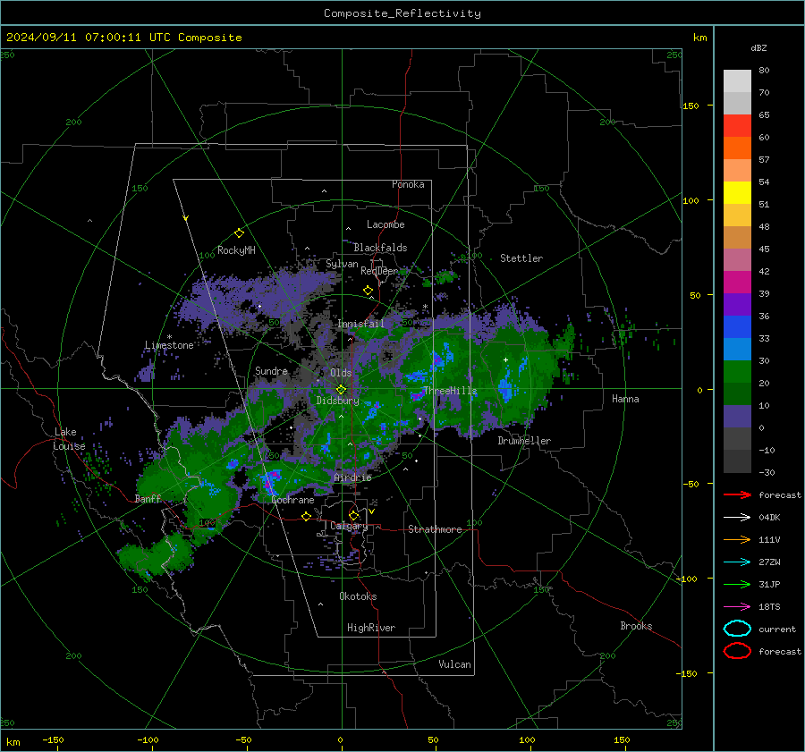Click the red forecast arrow in legend

click(x=737, y=494)
